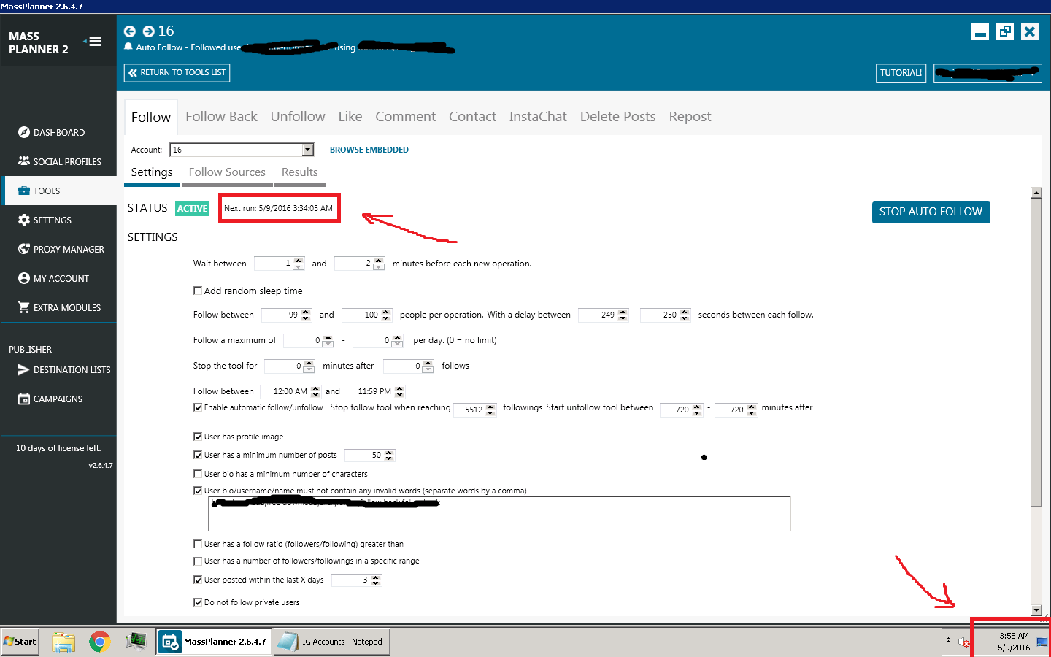Toggle Enable automatic follow/unfollow checkbox
1051x657 pixels.
(x=198, y=407)
